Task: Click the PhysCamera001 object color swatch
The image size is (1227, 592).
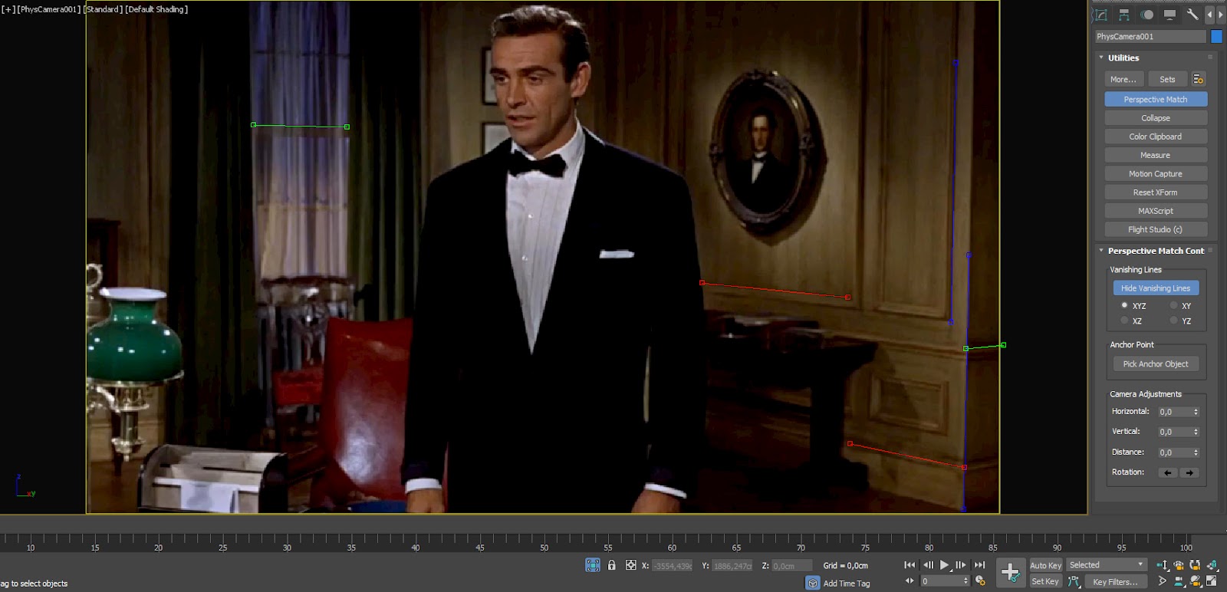Action: pyautogui.click(x=1216, y=36)
